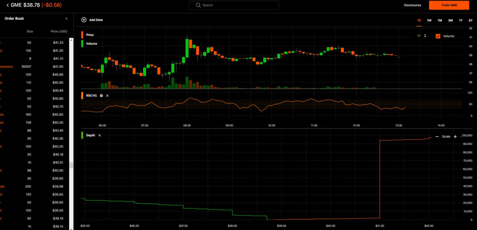Uncheck the Volume checkbox
Image resolution: width=477 pixels, height=230 pixels.
[438, 36]
